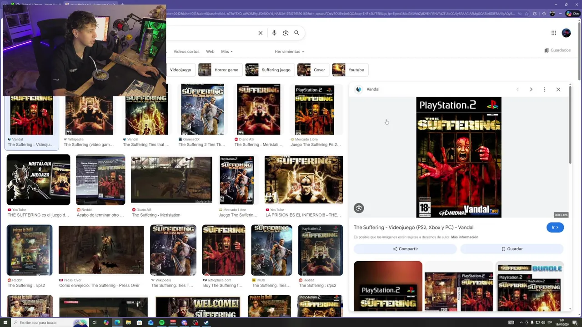Open IMDb The Suffering: Ties result
This screenshot has width=582, height=327.
click(x=271, y=257)
